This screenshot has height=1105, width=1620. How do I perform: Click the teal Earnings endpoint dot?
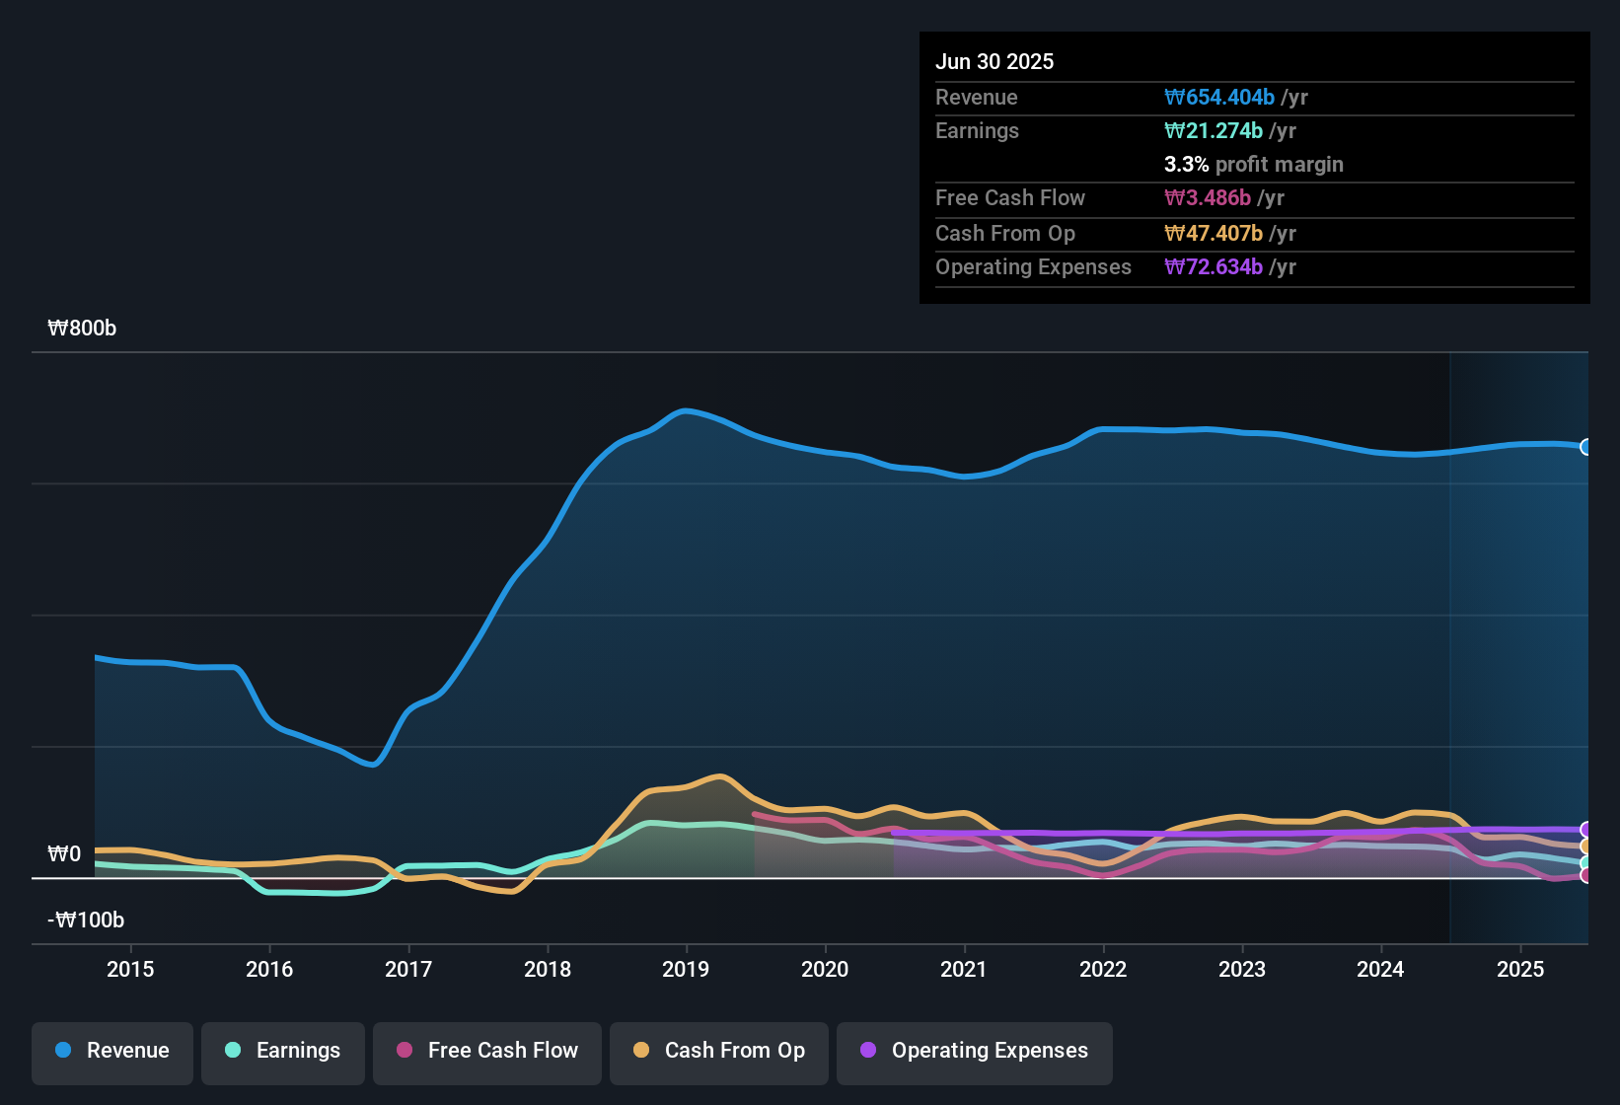pos(1586,863)
